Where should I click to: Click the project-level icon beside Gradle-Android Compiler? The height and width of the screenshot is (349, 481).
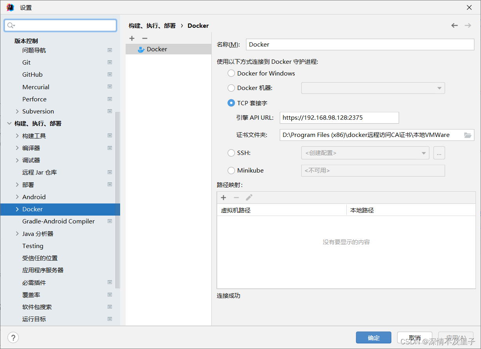click(110, 221)
